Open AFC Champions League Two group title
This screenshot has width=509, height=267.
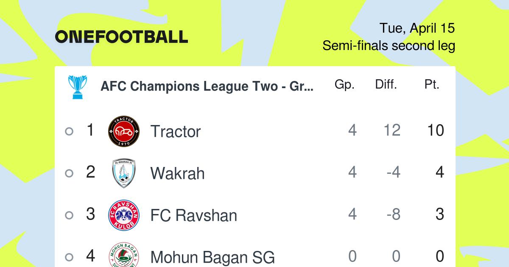point(207,86)
